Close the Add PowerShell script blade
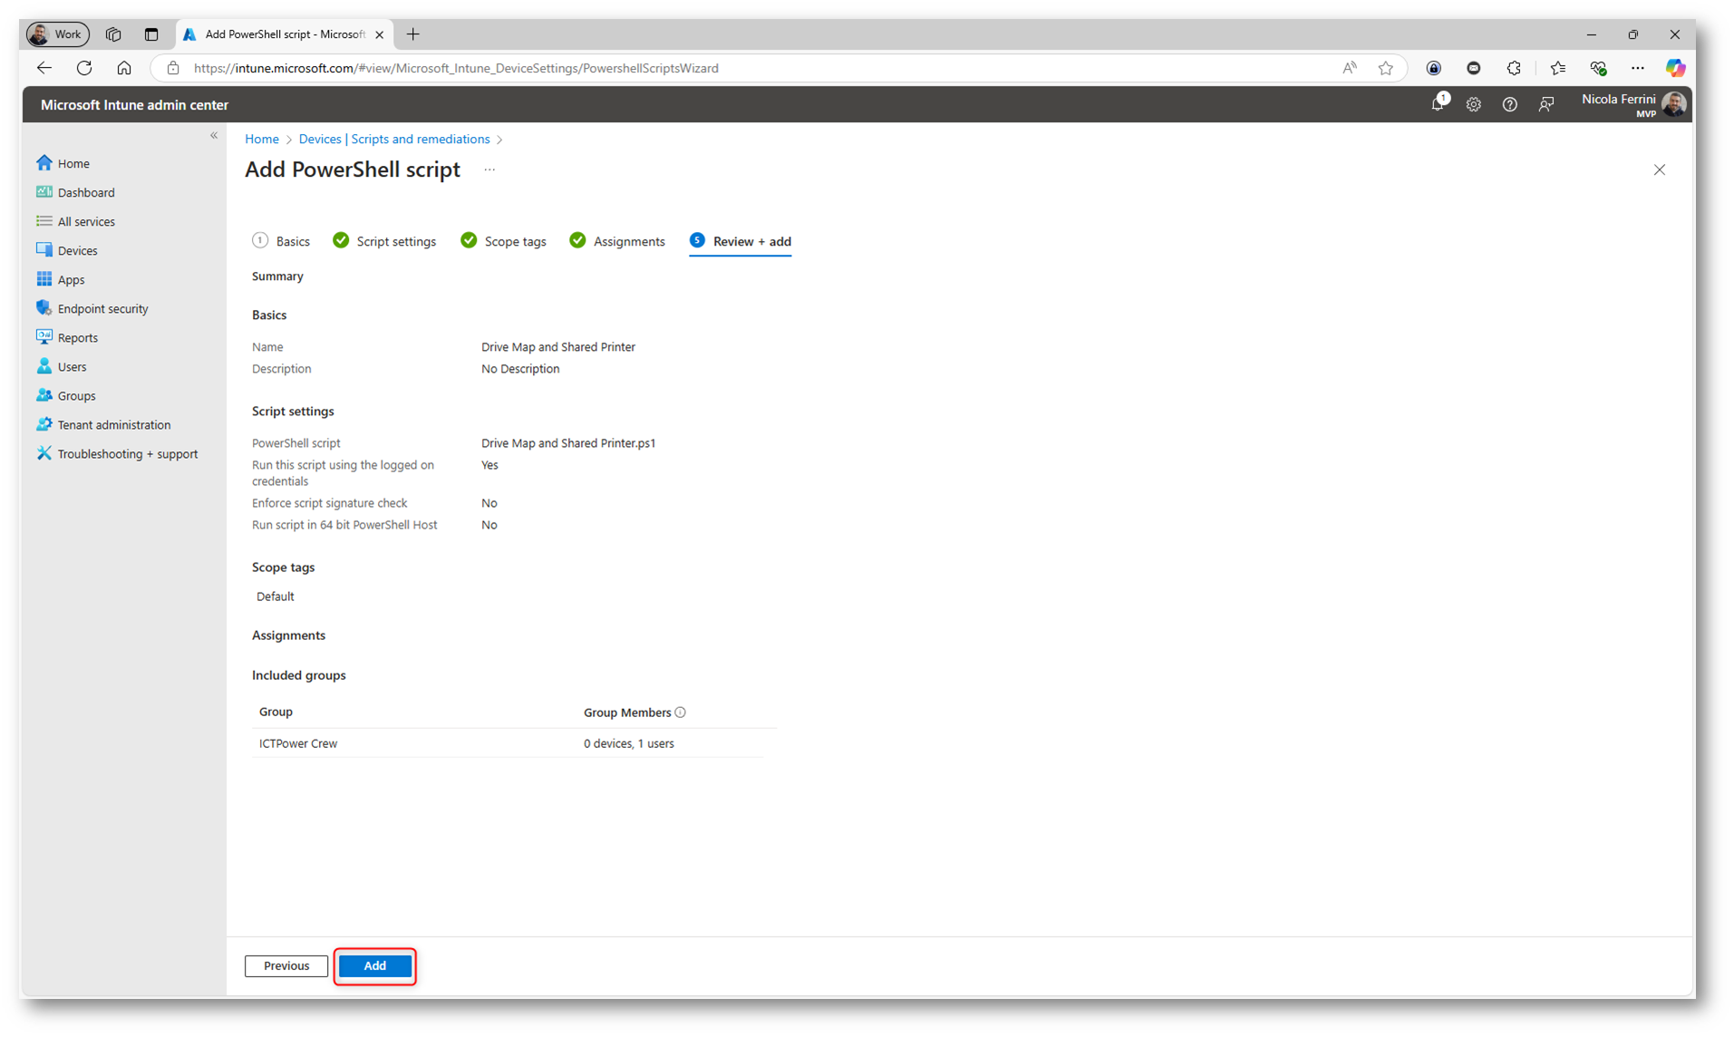This screenshot has width=1734, height=1037. pos(1660,170)
